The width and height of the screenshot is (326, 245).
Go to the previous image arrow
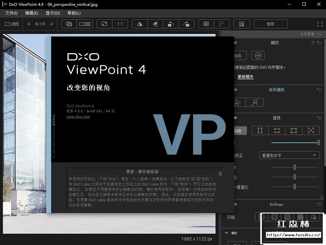point(29,24)
